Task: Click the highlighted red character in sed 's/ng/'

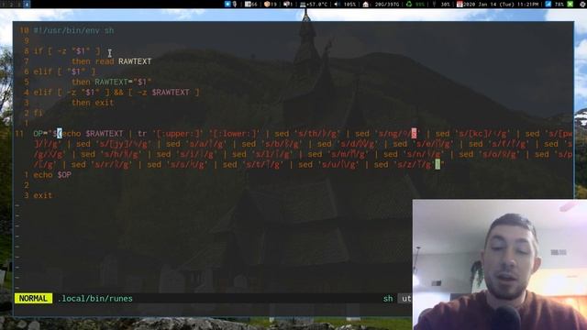Action: point(414,134)
